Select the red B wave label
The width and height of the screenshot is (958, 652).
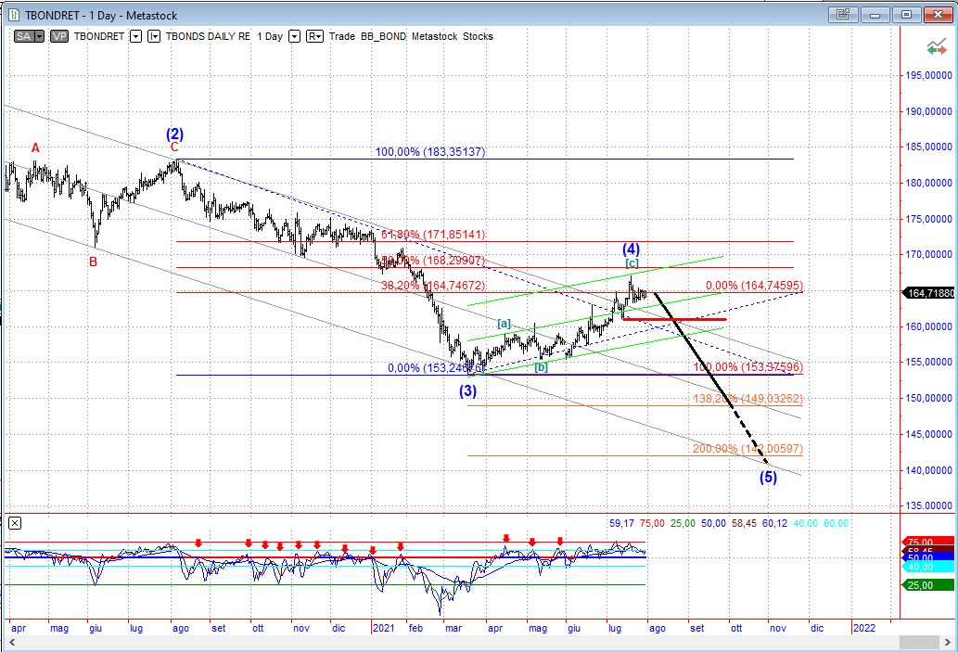(x=93, y=262)
